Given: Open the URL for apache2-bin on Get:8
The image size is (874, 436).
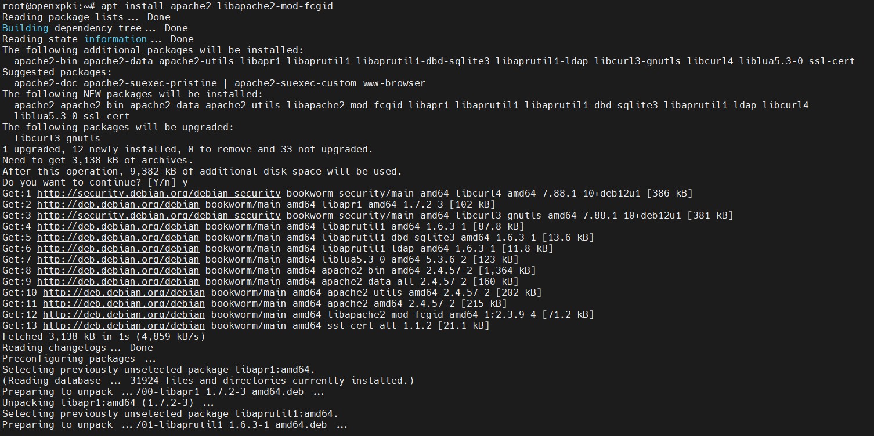Looking at the screenshot, I should point(118,270).
